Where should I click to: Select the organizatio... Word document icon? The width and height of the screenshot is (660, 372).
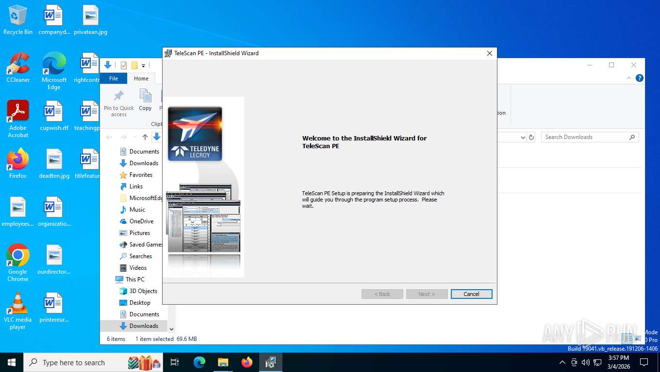pyautogui.click(x=54, y=212)
